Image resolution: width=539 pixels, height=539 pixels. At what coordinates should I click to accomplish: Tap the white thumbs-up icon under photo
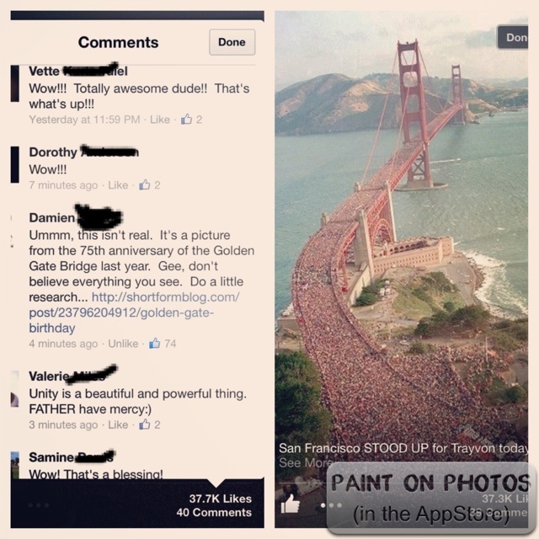tap(290, 504)
